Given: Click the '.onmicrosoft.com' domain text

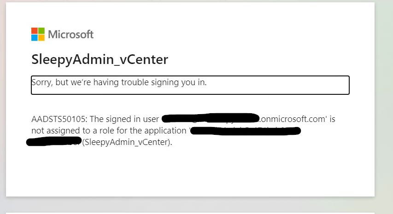Looking at the screenshot, I should [294, 120].
